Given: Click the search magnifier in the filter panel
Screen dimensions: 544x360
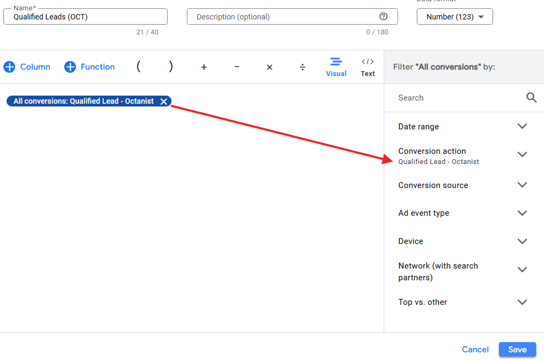Looking at the screenshot, I should click(531, 97).
